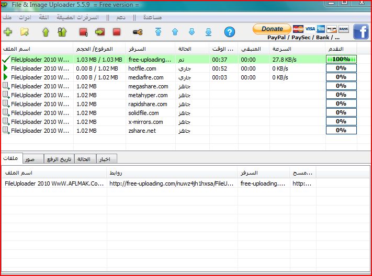Click the السرفر header in lower panel
The image size is (372, 276).
click(x=263, y=173)
